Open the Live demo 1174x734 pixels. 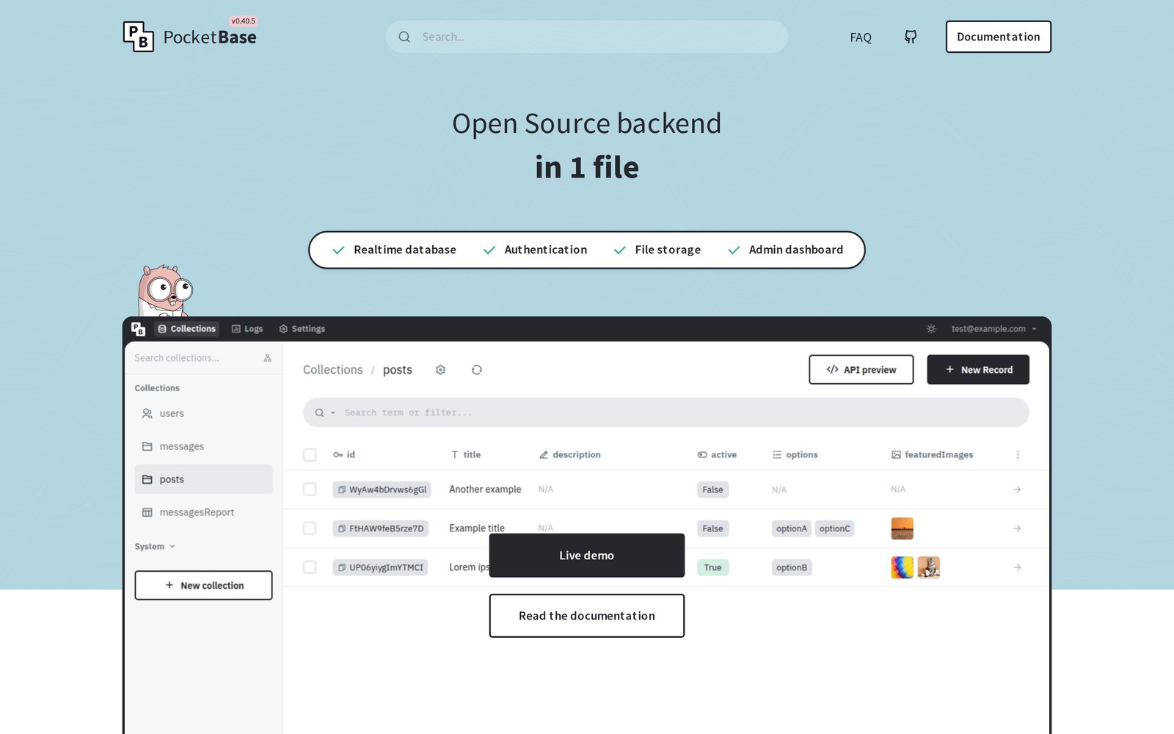coord(586,556)
